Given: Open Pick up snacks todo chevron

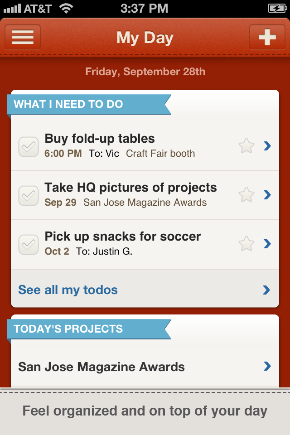Looking at the screenshot, I should (267, 244).
